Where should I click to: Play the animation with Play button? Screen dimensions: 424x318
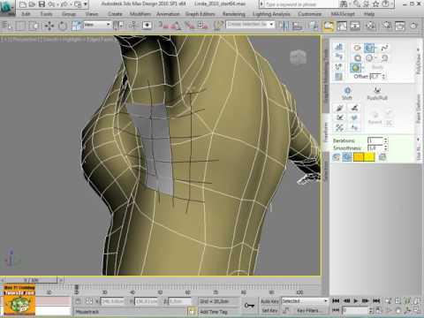pyautogui.click(x=356, y=301)
